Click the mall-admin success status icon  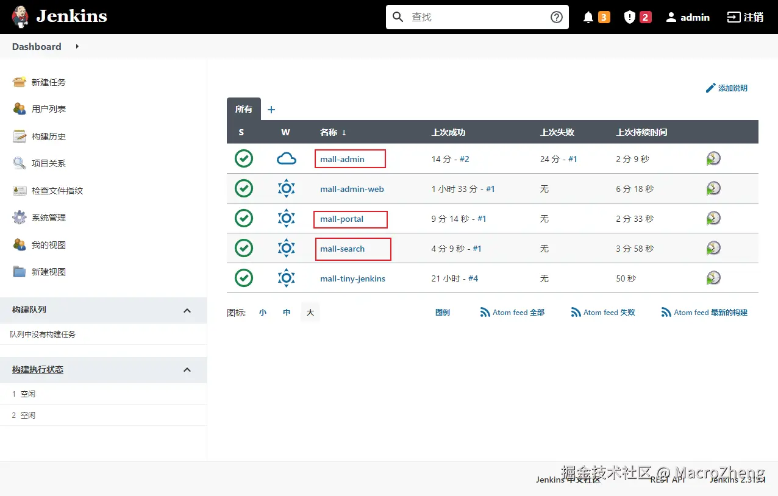pos(244,158)
